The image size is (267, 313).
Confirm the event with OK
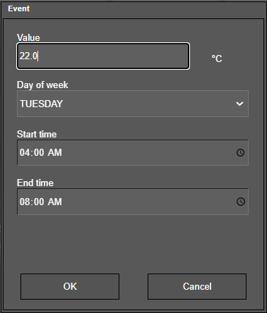click(70, 286)
